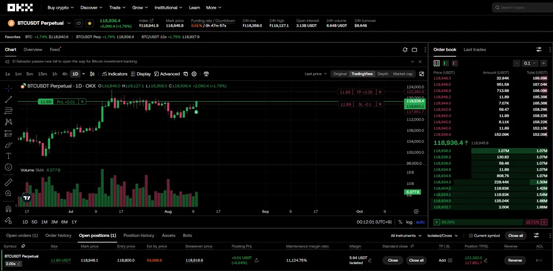Open the emoji sticker tool
The image size is (553, 271).
pyautogui.click(x=8, y=167)
